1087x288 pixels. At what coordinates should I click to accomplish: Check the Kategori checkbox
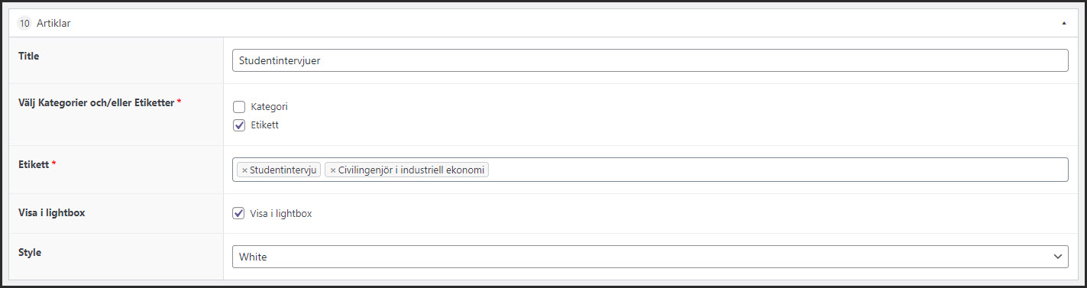[239, 107]
